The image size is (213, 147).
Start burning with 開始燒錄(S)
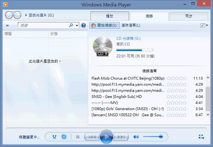105,25
